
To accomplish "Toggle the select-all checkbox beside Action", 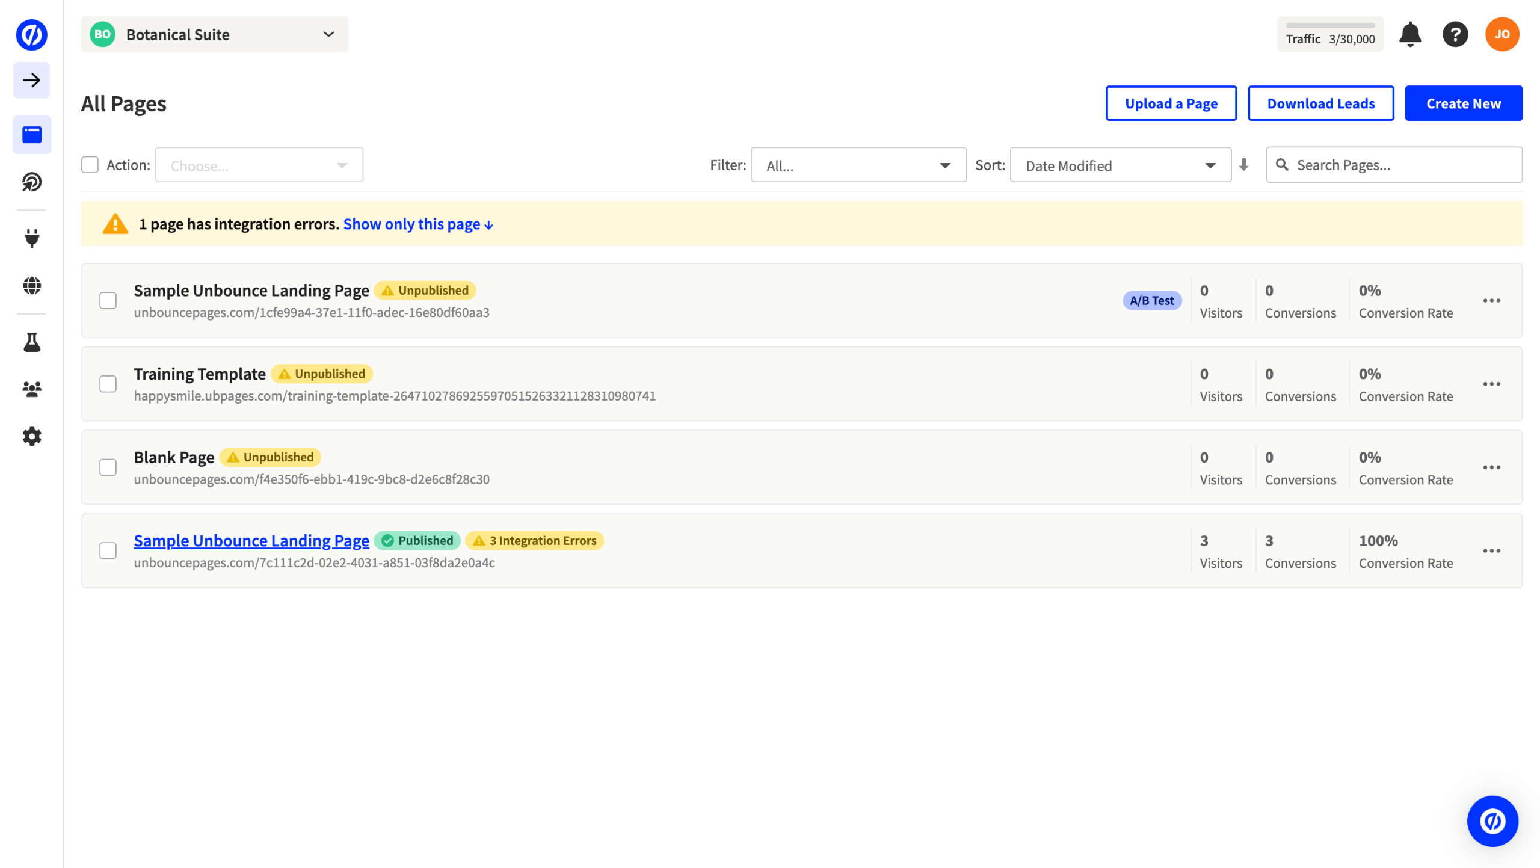I will click(x=90, y=165).
